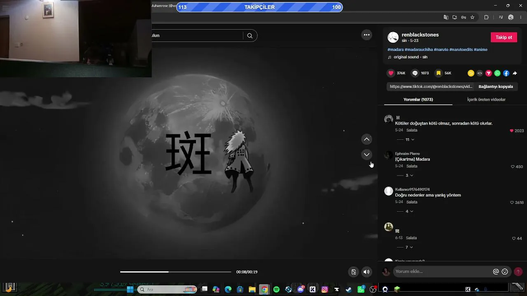Save video with the yellow bookmark icon
The height and width of the screenshot is (296, 527).
click(x=438, y=73)
